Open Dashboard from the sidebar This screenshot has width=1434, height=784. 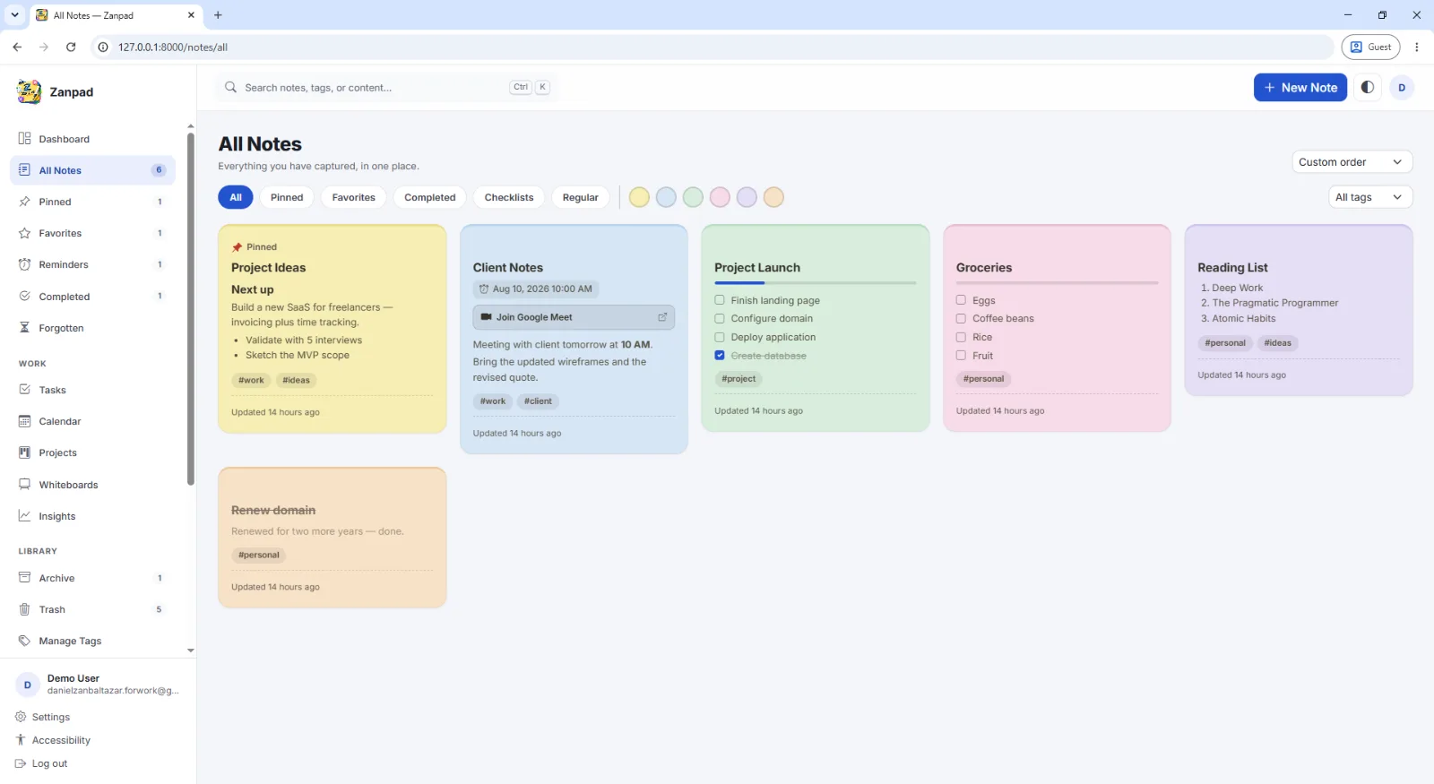(92, 139)
